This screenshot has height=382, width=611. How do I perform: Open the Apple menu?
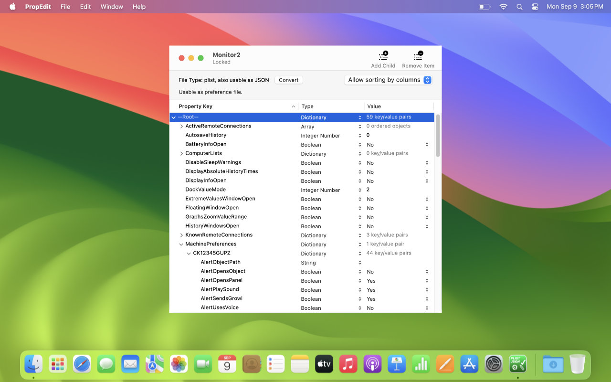(12, 7)
